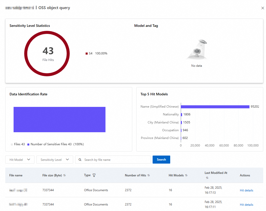Click the Search button

click(161, 160)
